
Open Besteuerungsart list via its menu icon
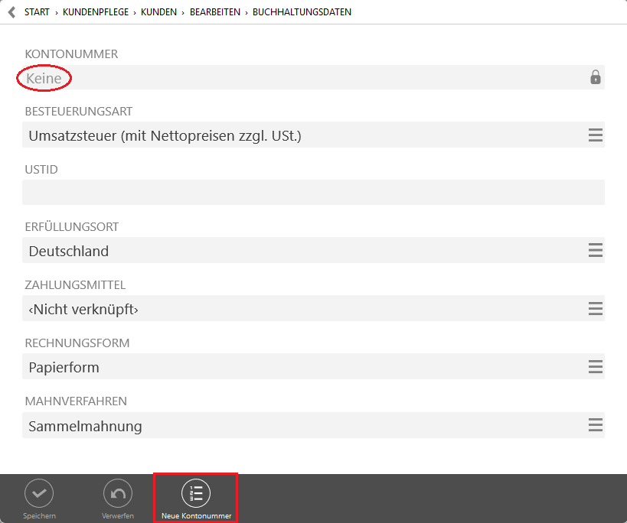pyautogui.click(x=595, y=135)
